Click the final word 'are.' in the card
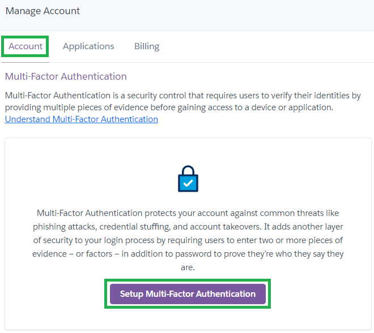 pos(188,267)
